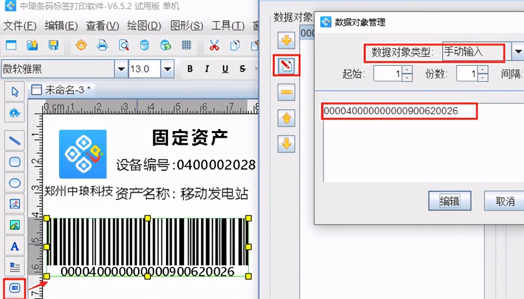Click the scissors cut icon in the toolbar
Image resolution: width=524 pixels, height=299 pixels.
click(213, 45)
